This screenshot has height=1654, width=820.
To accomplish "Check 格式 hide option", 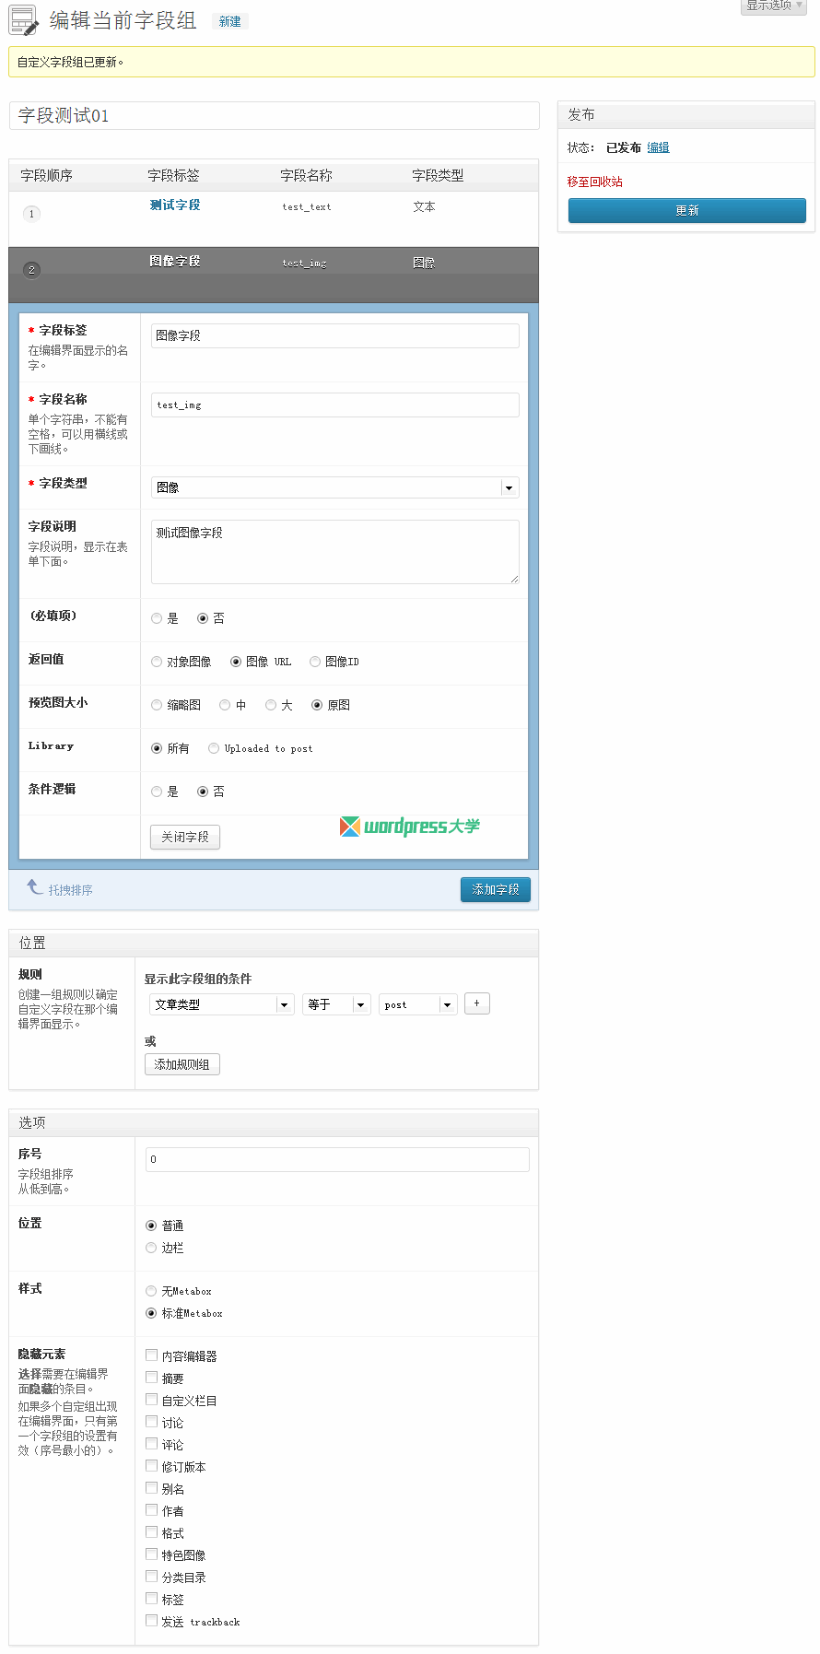I will pos(151,1532).
